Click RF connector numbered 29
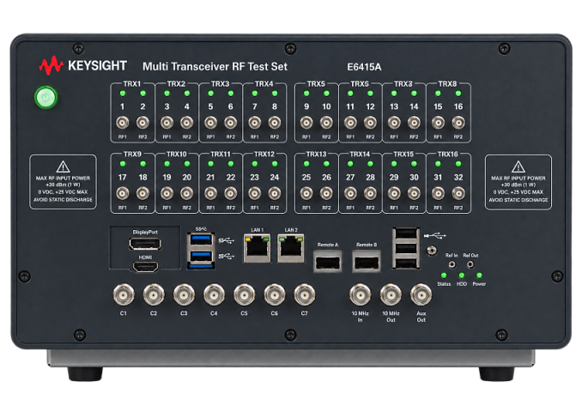The width and height of the screenshot is (582, 412). [x=394, y=193]
